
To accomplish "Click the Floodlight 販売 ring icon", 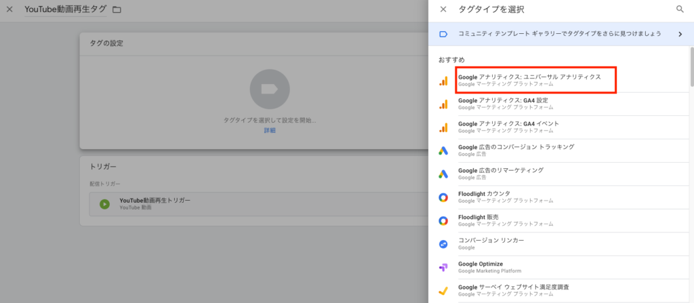I will coord(443,220).
